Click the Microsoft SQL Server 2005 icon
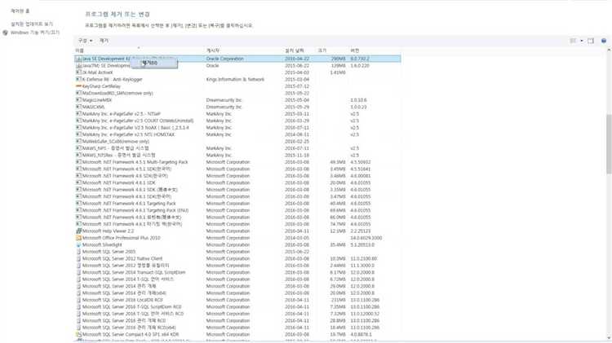 pos(78,252)
